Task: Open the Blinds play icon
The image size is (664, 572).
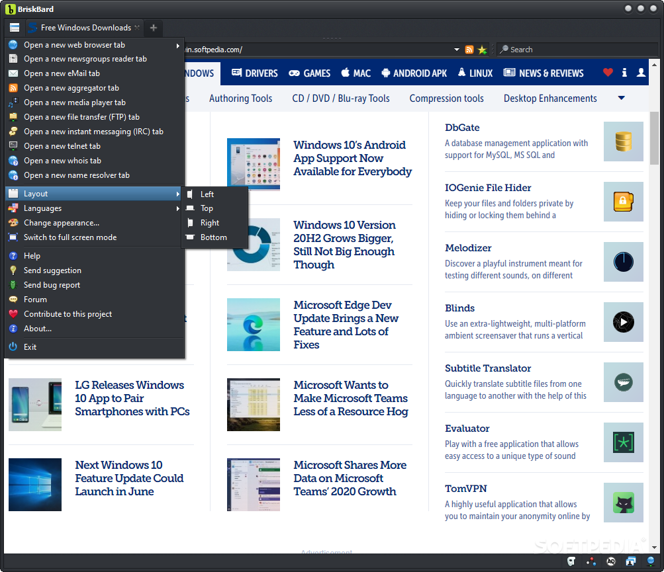Action: [x=624, y=322]
